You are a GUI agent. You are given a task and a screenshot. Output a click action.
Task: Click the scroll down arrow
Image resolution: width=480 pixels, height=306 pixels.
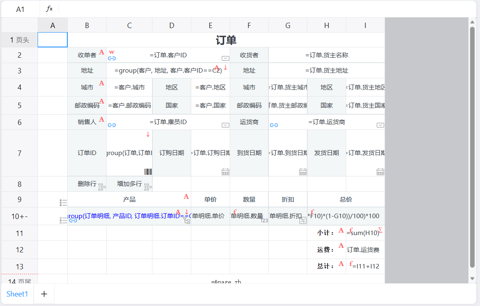tap(472, 278)
